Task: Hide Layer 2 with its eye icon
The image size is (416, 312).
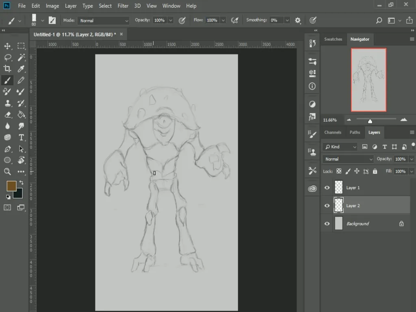Action: (x=327, y=206)
